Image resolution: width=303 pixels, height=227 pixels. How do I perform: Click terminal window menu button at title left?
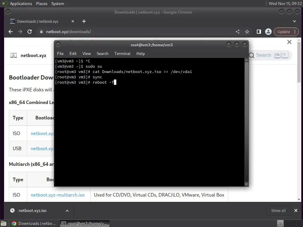(x=58, y=45)
